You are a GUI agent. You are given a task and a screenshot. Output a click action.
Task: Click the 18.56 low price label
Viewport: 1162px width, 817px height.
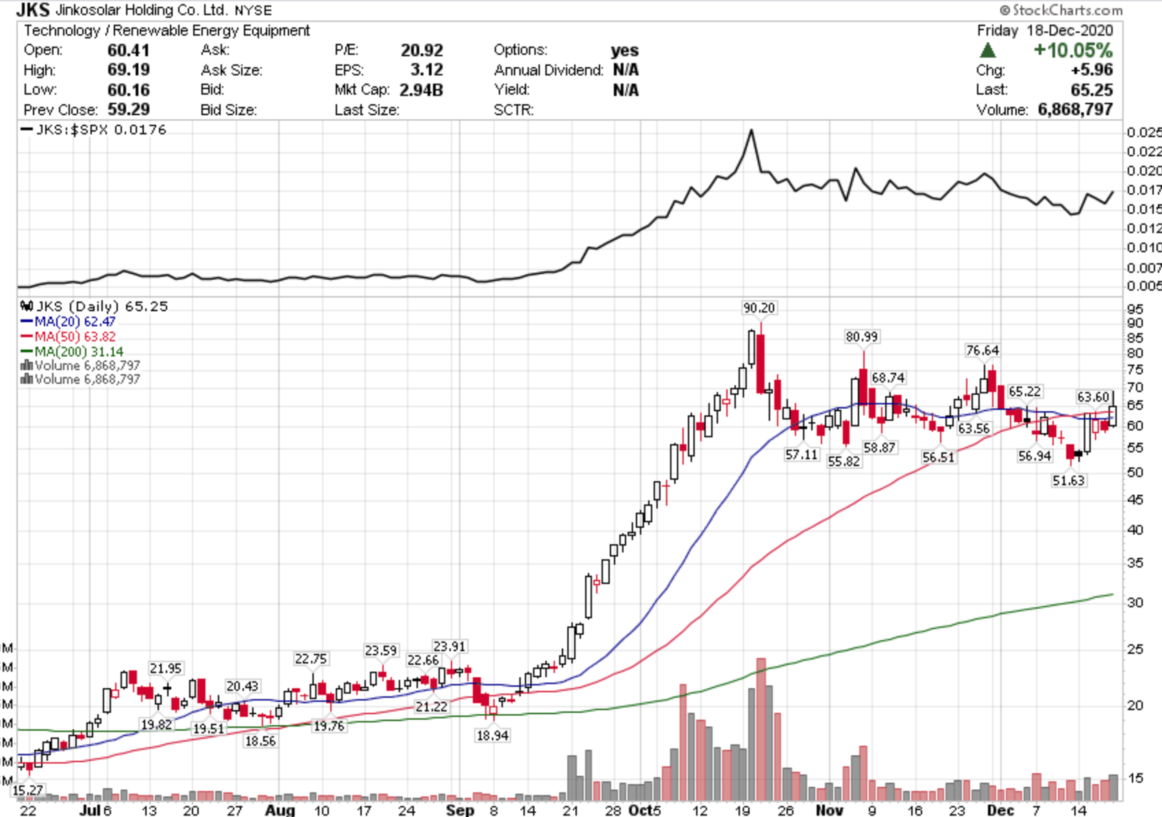[x=260, y=741]
